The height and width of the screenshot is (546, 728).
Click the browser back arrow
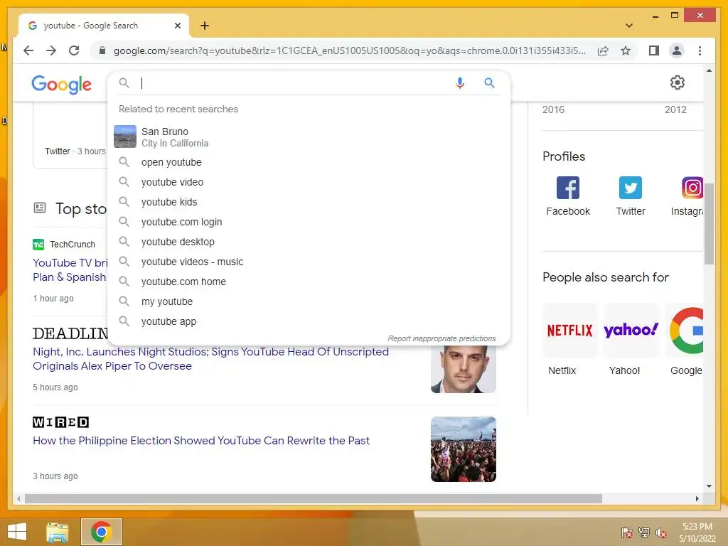tap(28, 50)
